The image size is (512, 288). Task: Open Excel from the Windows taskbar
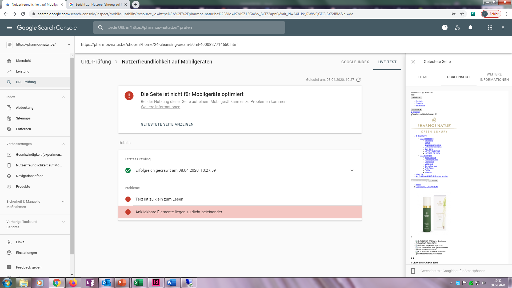(138, 283)
